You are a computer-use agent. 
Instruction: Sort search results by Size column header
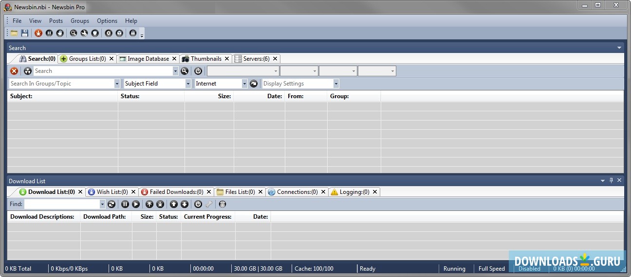coord(209,96)
